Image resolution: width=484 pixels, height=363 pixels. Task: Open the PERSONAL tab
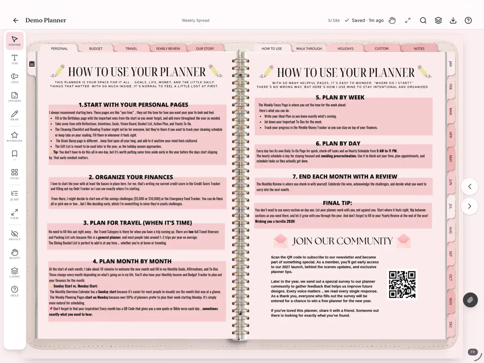coord(59,48)
